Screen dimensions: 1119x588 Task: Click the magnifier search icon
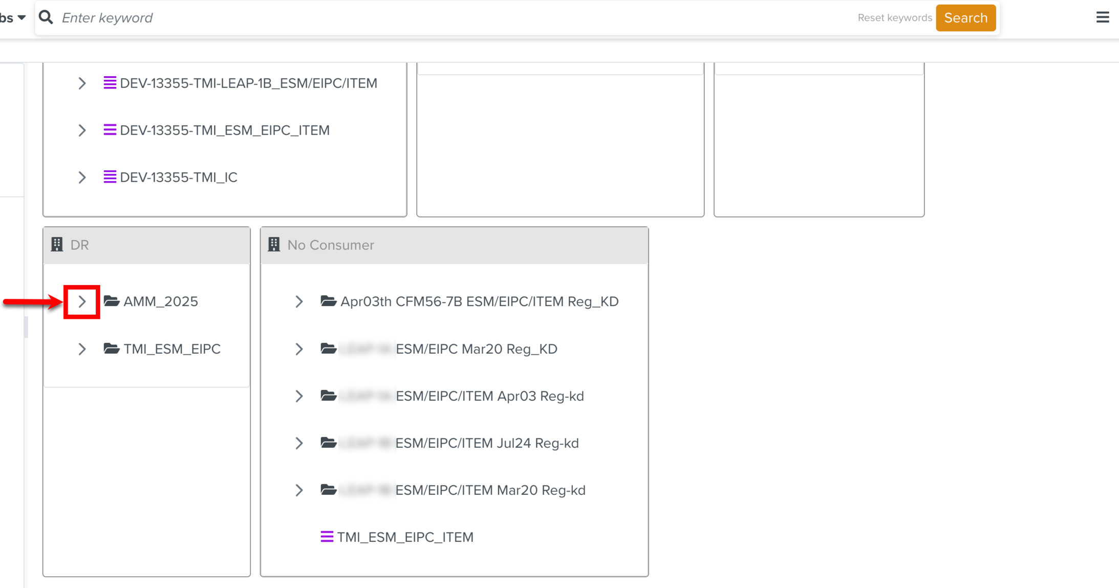click(x=46, y=17)
